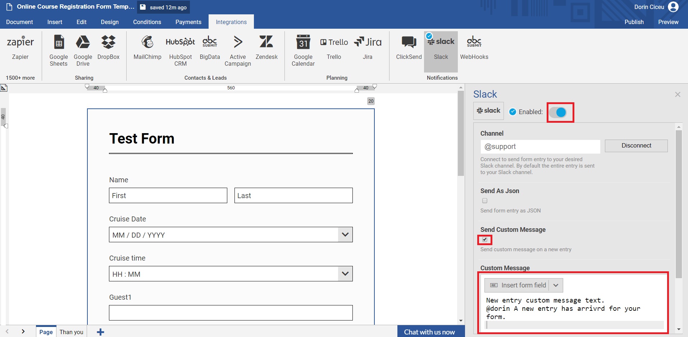Click the Slack Channel input field
Image resolution: width=688 pixels, height=337 pixels.
pyautogui.click(x=540, y=147)
